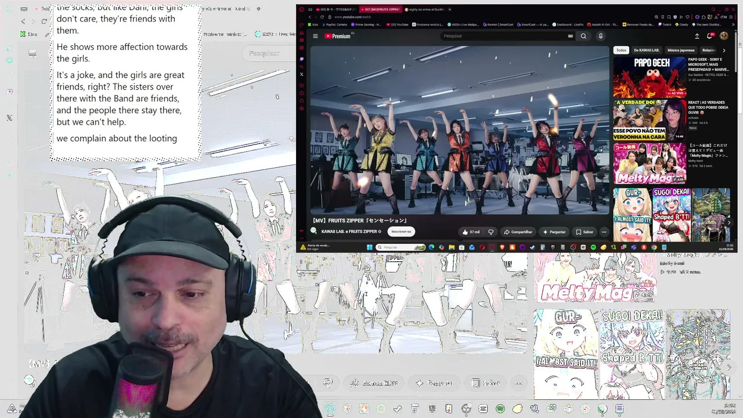
Task: Start voice search with the microphone
Action: click(x=600, y=36)
